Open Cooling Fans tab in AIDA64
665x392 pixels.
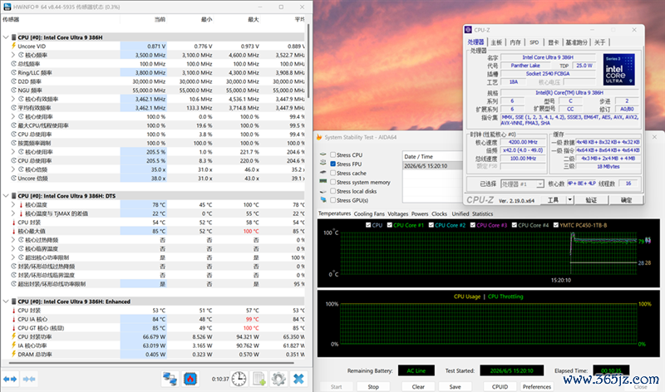pyautogui.click(x=369, y=213)
